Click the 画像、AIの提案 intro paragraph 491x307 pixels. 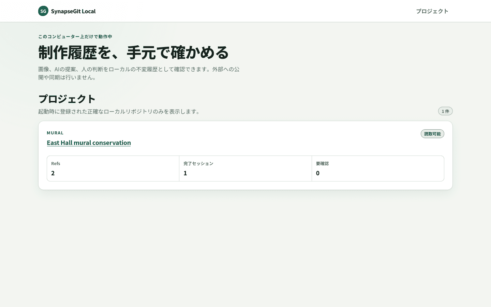point(139,73)
